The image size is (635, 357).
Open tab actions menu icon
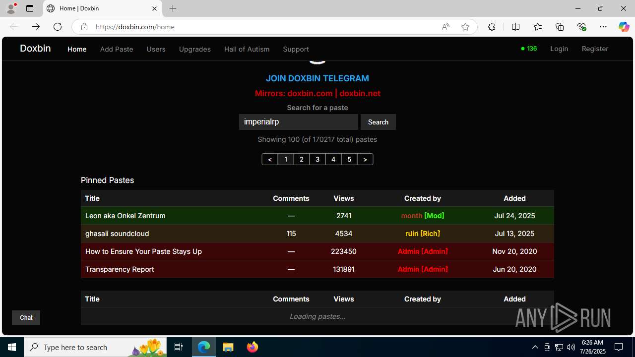30,8
